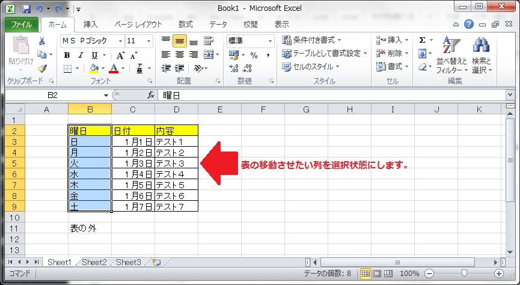Open the font name dropdown
520x285 pixels.
pos(121,41)
